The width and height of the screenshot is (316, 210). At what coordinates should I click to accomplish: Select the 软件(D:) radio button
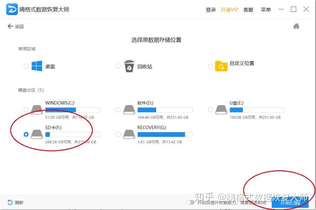pos(118,110)
